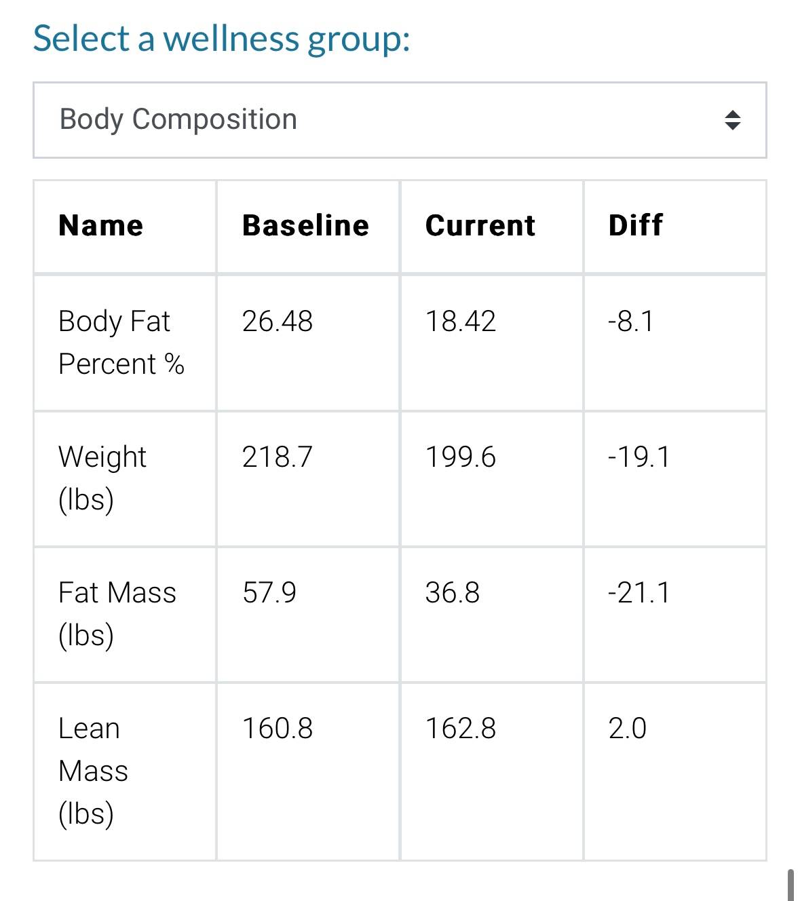Click the lean mass diff value 2.0
The image size is (800, 901).
[628, 729]
